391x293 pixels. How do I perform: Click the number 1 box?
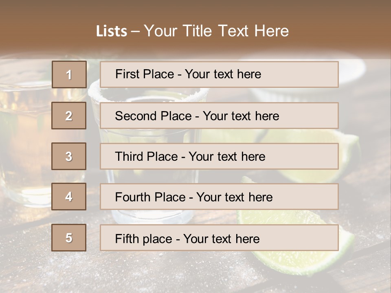coord(69,74)
